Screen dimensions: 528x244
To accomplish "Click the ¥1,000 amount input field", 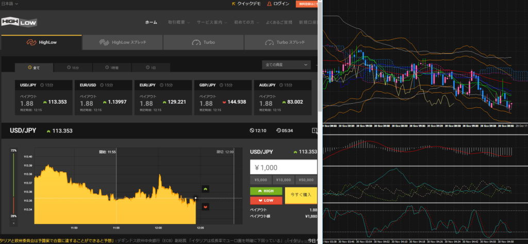I will pos(284,167).
